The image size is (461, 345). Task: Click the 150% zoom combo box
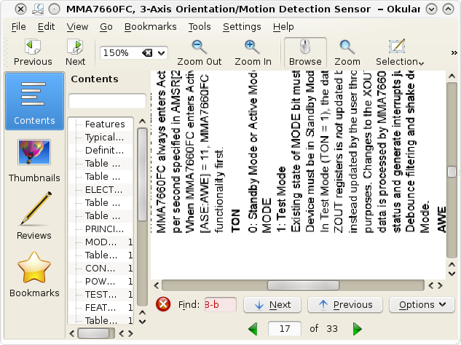[134, 53]
